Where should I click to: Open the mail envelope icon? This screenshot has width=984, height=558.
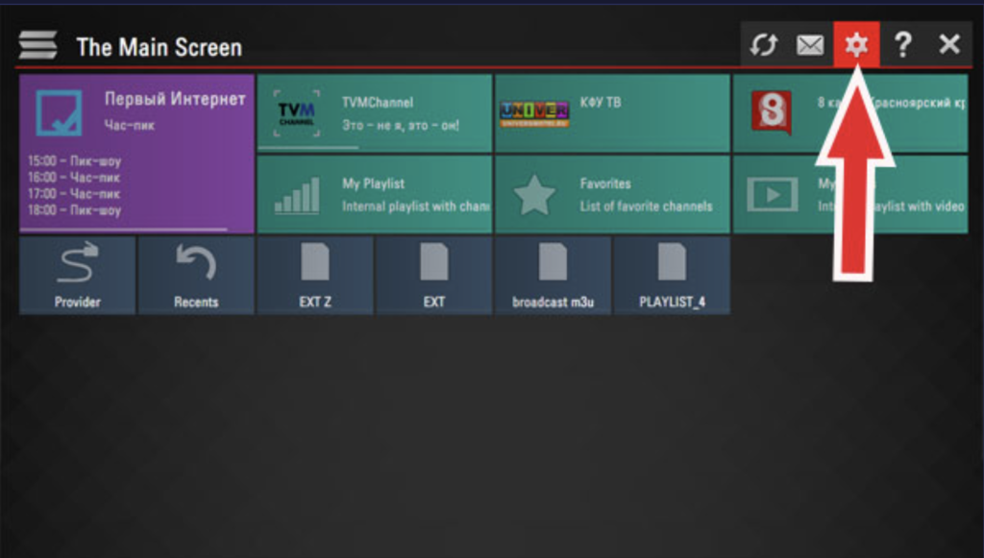[x=810, y=45]
